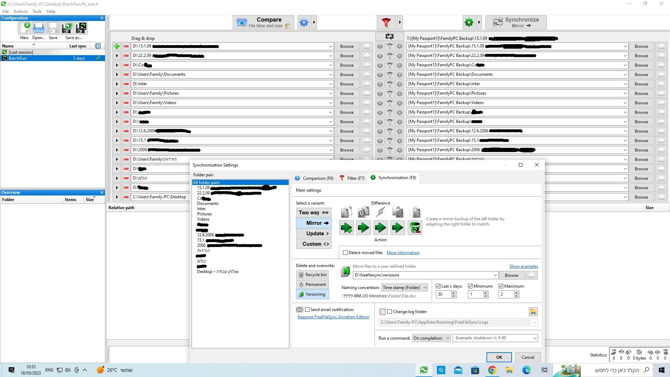670x377 pixels.
Task: Click the Compare button
Action: [263, 22]
